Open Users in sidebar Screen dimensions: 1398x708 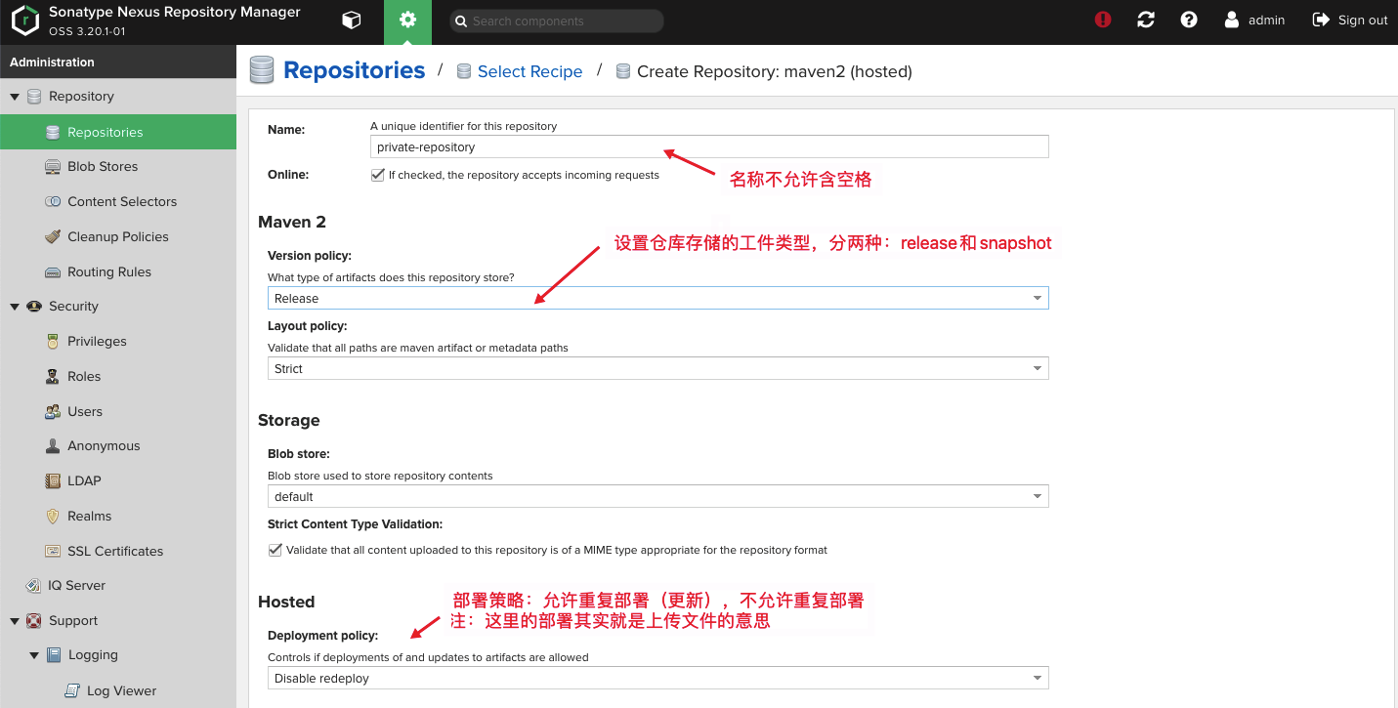click(85, 412)
